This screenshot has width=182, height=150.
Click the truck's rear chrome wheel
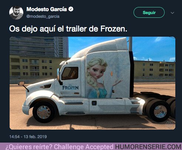pyautogui.click(x=160, y=111)
